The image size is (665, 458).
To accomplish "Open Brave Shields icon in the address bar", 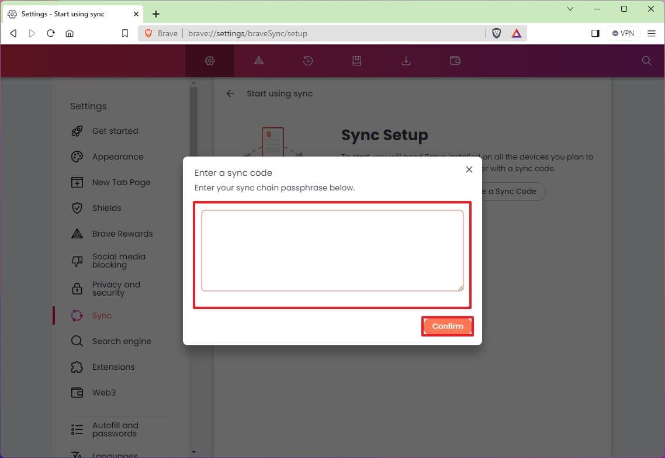I will pyautogui.click(x=496, y=33).
